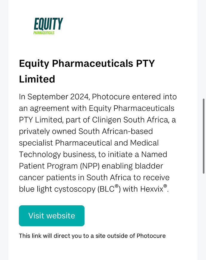Screen dimensions: 206x260
Task: Click 'Photocure' in the first paragraph line
Action: pyautogui.click(x=111, y=97)
